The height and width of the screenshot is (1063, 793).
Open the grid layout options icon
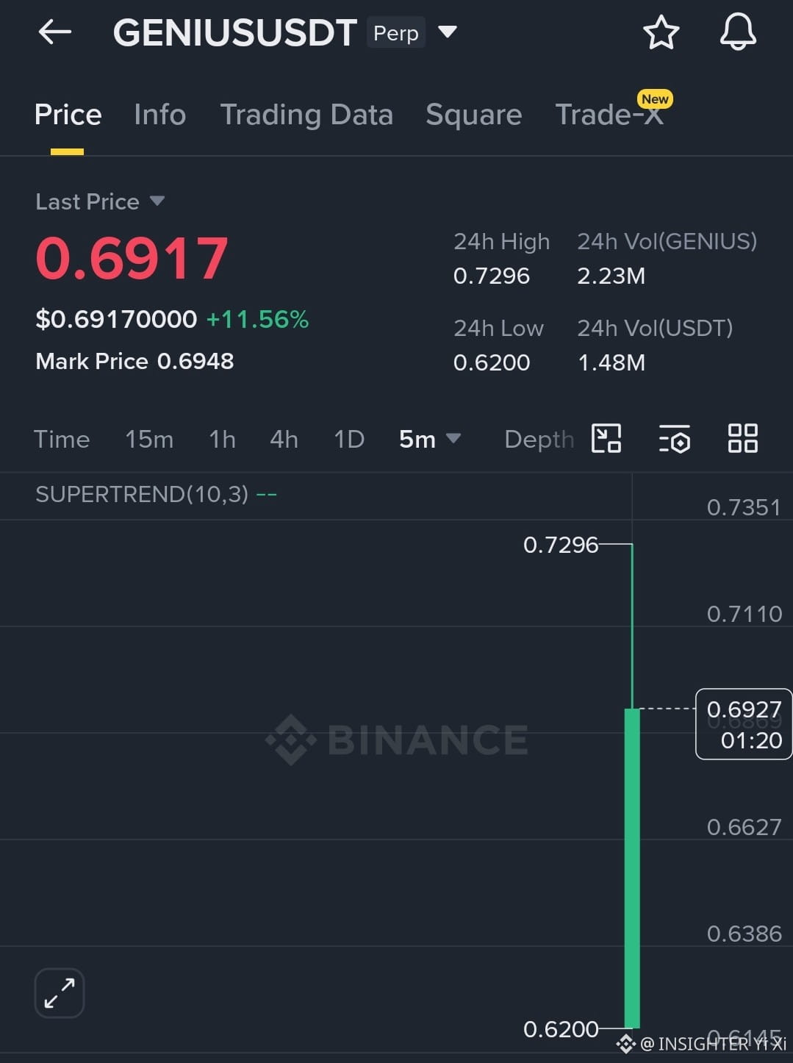742,438
